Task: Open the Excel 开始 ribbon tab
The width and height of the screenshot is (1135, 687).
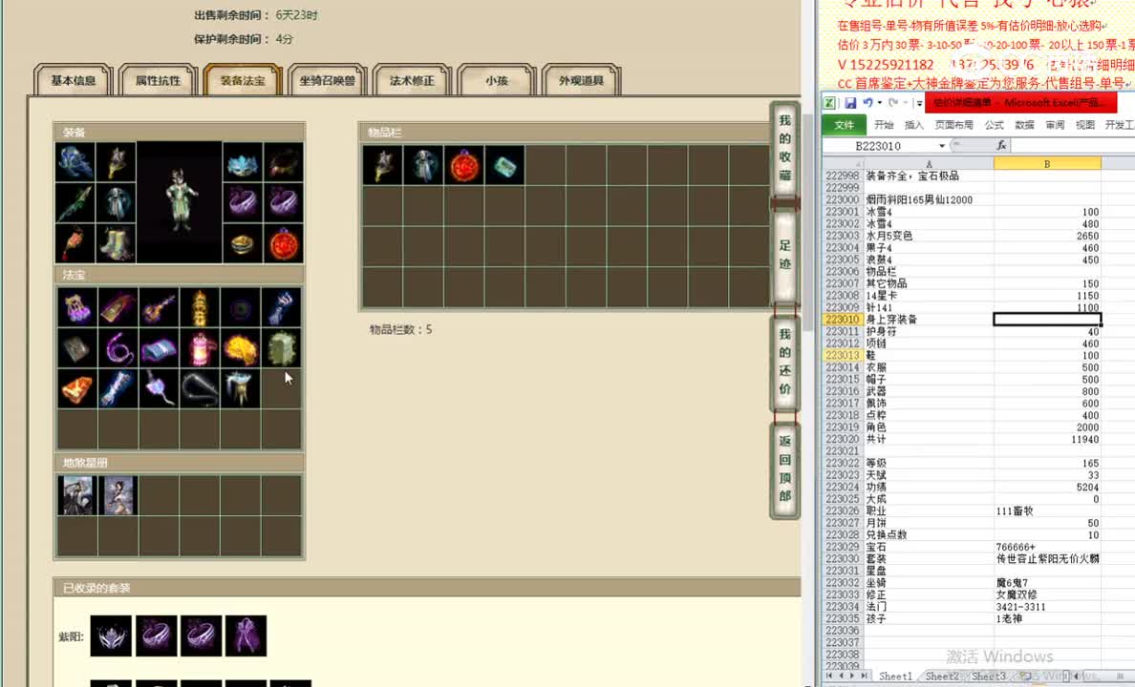Action: (884, 125)
